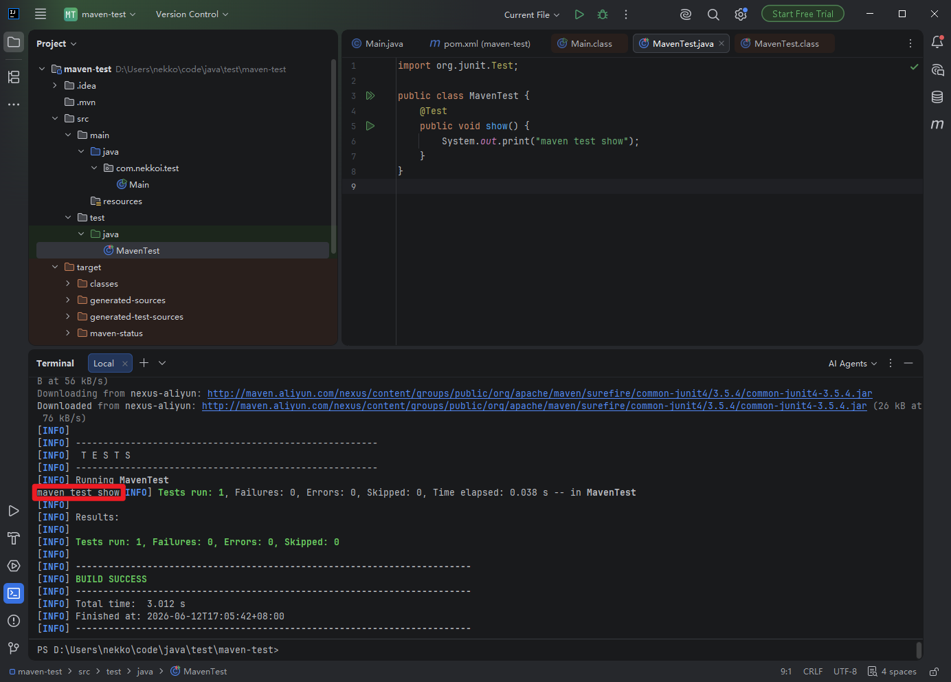Go to line via 9:1 position indicator
951x682 pixels.
[786, 672]
